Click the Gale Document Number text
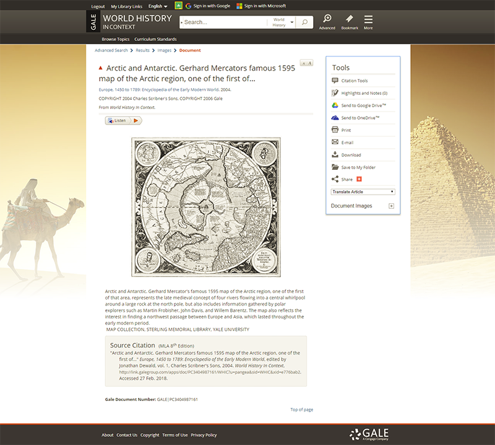This screenshot has height=445, width=495. 152,400
